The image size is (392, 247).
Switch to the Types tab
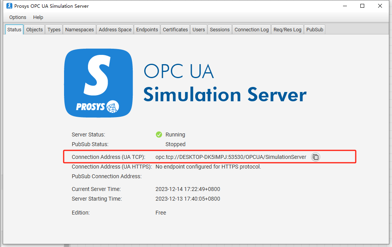click(54, 30)
